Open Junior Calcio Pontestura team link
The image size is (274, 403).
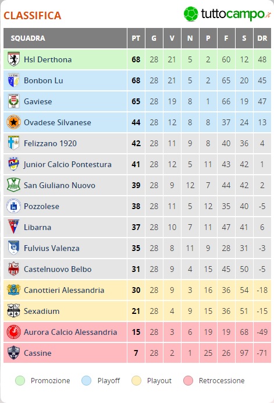pos(67,164)
